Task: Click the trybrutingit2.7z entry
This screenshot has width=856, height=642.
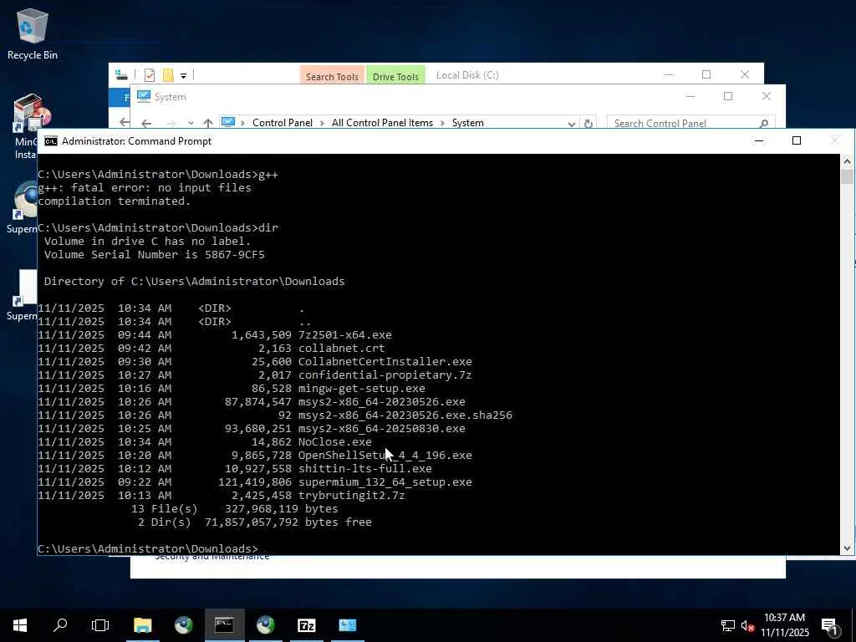Action: (352, 495)
